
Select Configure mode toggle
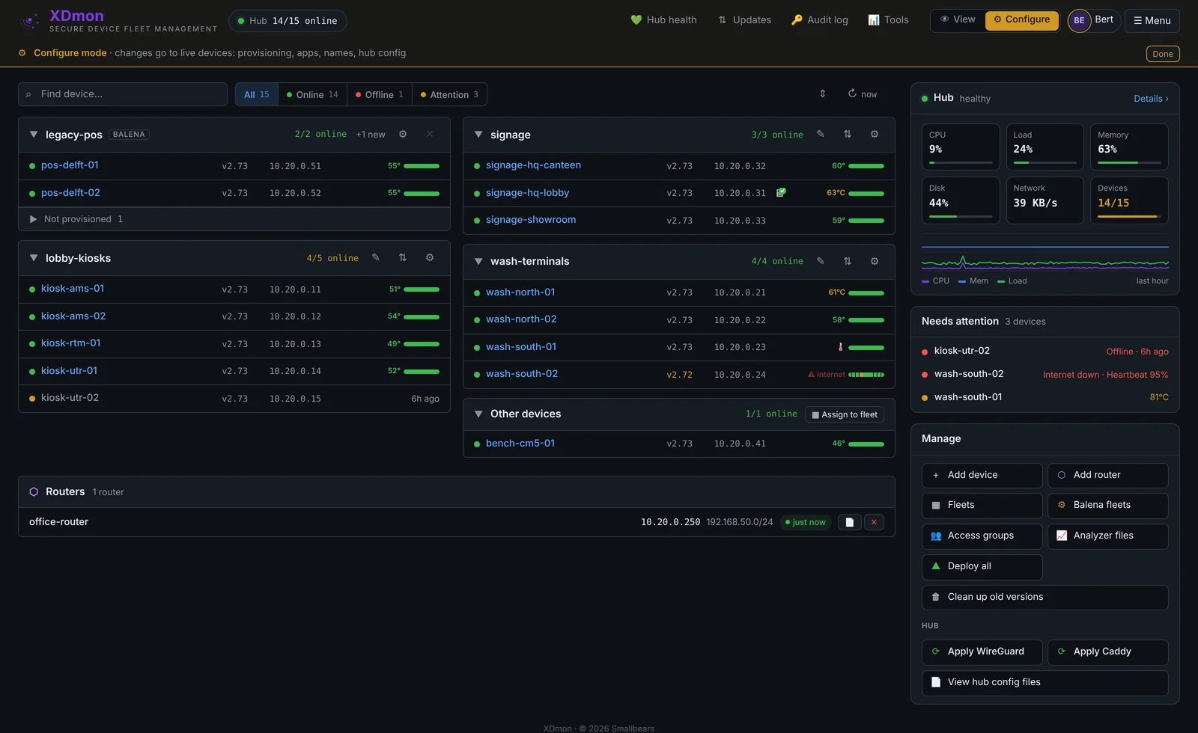tap(1021, 20)
